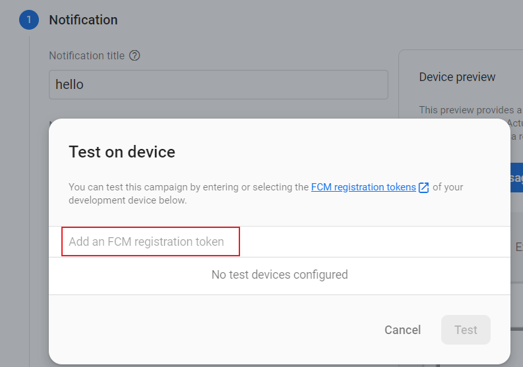Open the FCM registration tokens link

point(363,187)
